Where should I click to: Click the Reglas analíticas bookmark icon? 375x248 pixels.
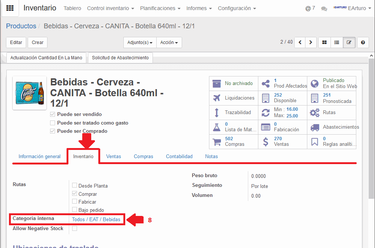pos(314,142)
